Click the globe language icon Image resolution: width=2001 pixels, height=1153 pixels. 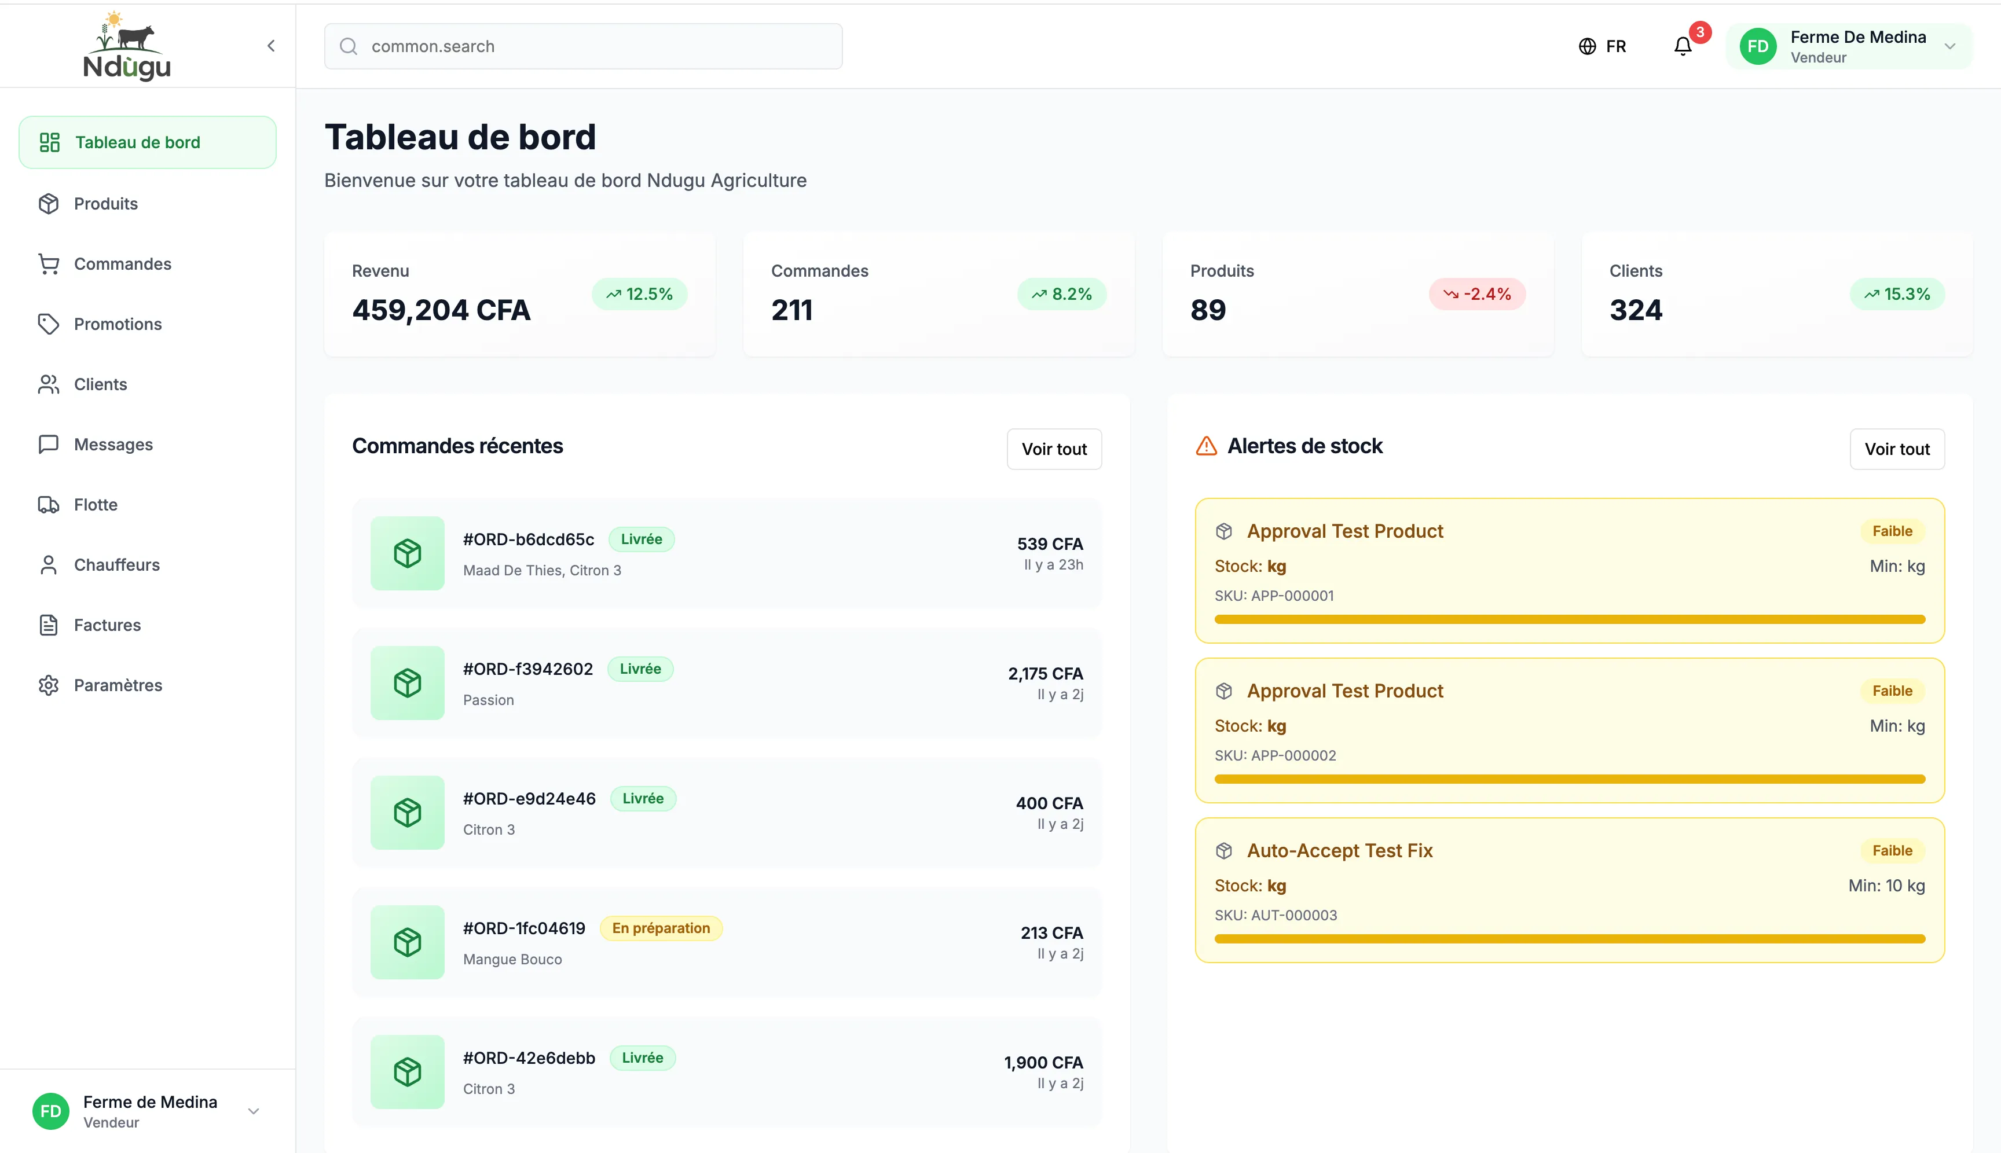click(x=1586, y=47)
